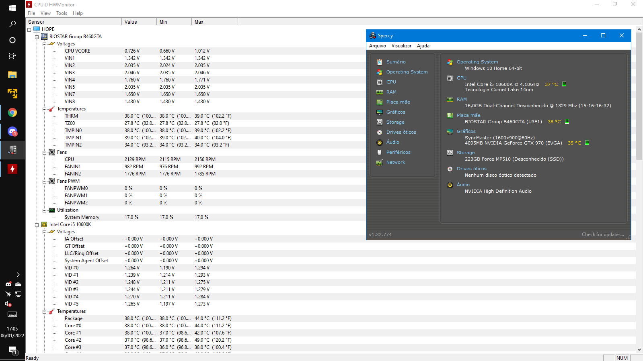Click HWMonitor scrollbar down arrow

(x=639, y=350)
